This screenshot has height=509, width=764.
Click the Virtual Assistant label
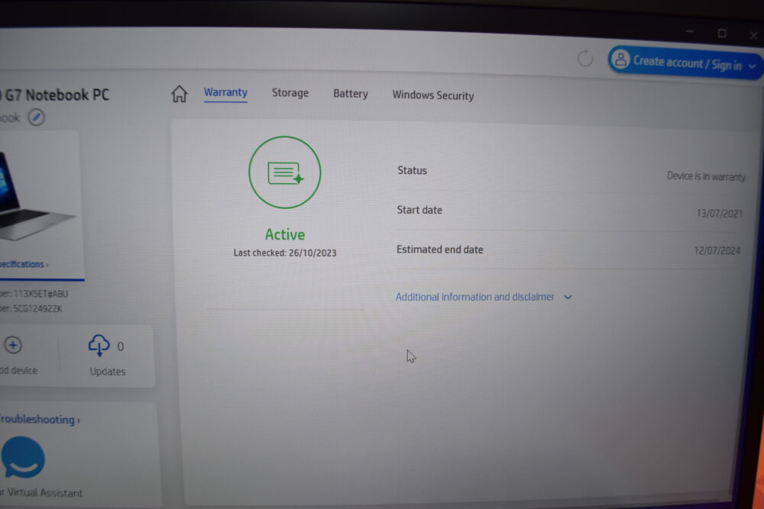pyautogui.click(x=42, y=492)
